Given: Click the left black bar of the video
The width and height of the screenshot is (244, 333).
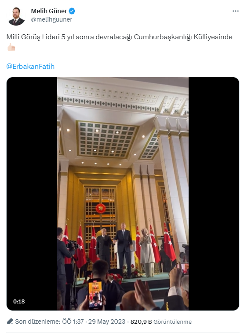Looking at the screenshot, I should tap(32, 194).
